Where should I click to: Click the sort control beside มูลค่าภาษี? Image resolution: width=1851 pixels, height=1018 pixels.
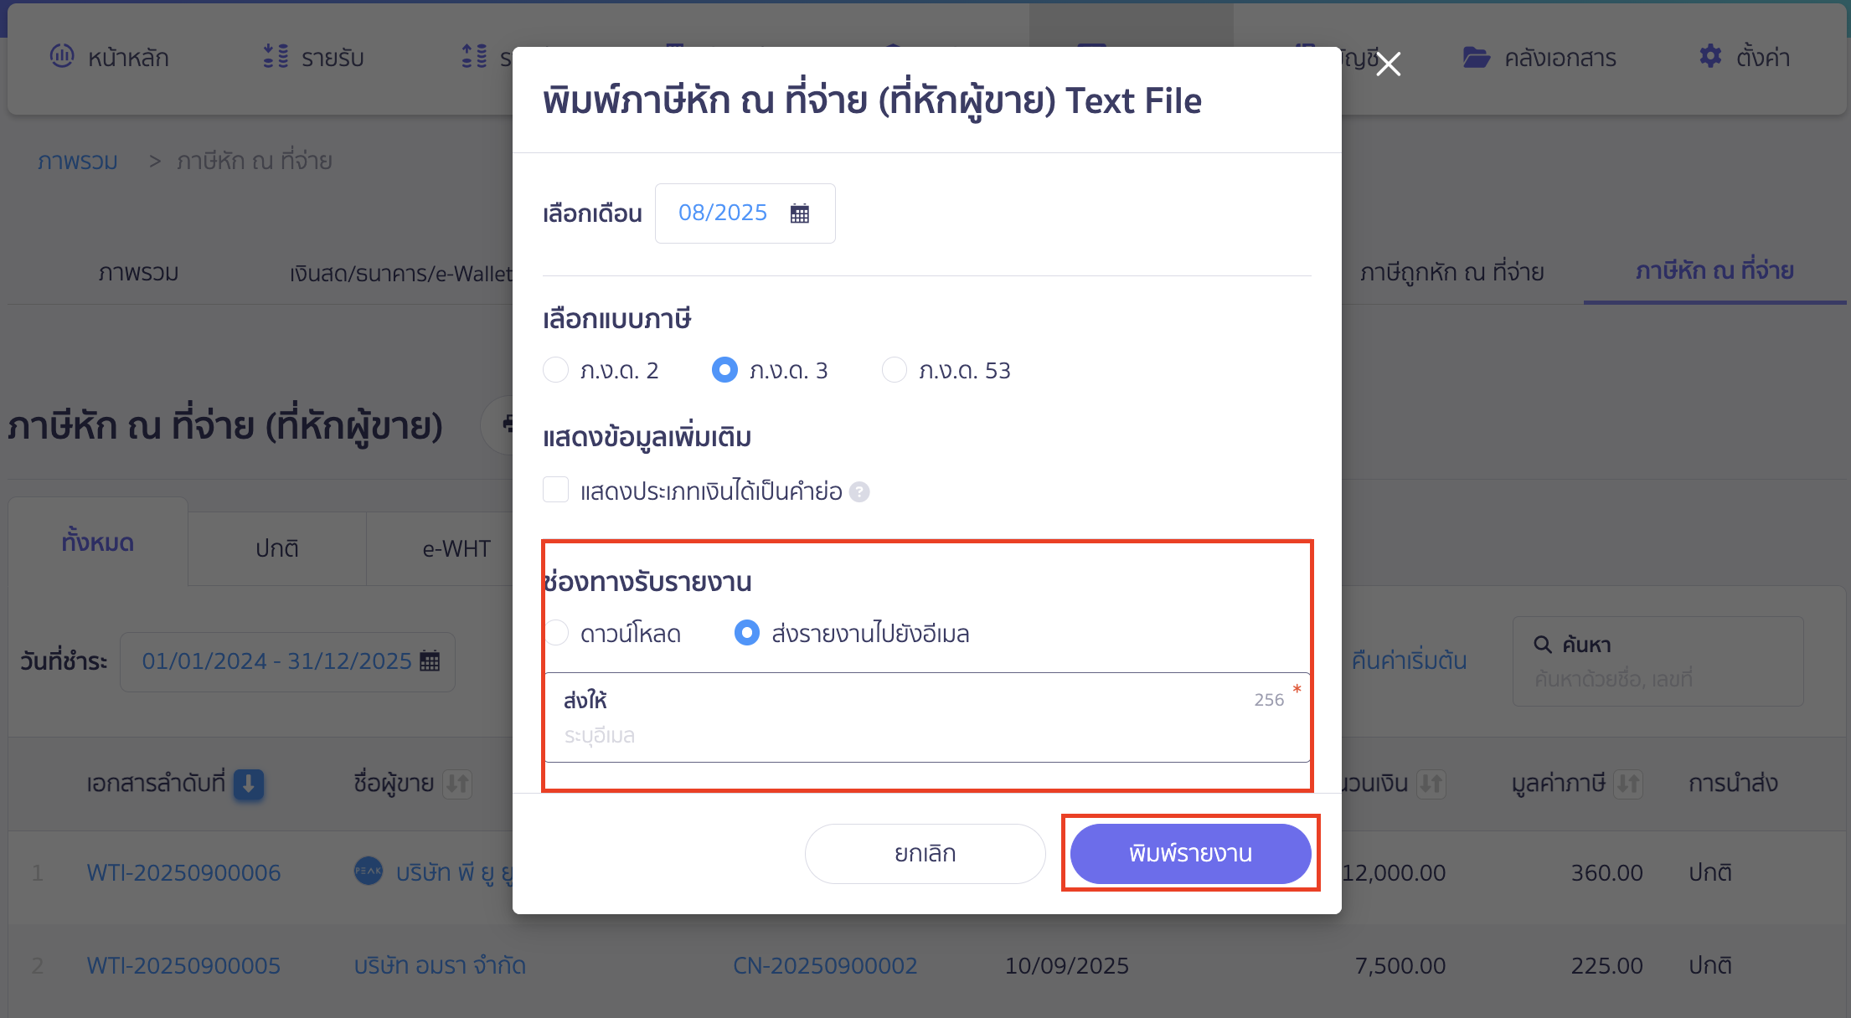point(1628,784)
